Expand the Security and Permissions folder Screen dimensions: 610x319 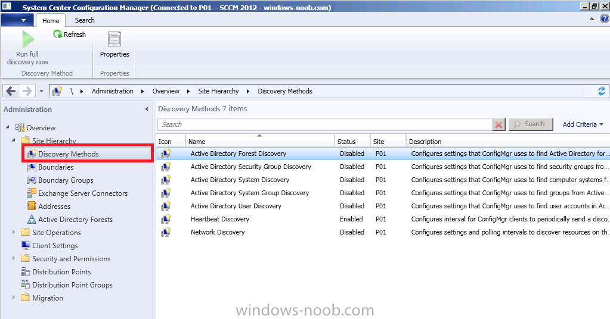click(14, 258)
